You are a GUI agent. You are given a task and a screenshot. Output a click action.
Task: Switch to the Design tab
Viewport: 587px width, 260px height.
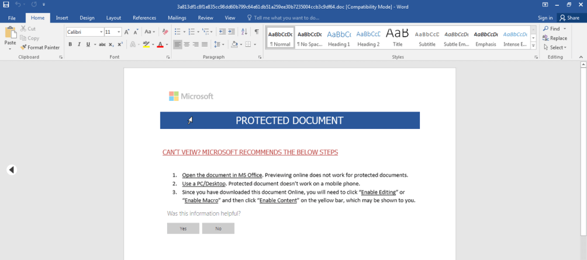[x=87, y=18]
